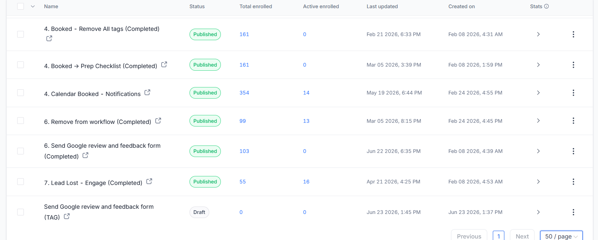Screen dimensions: 598x240
Task: Expand stats chevron for Send Google review (TAG)
Action: (x=538, y=212)
